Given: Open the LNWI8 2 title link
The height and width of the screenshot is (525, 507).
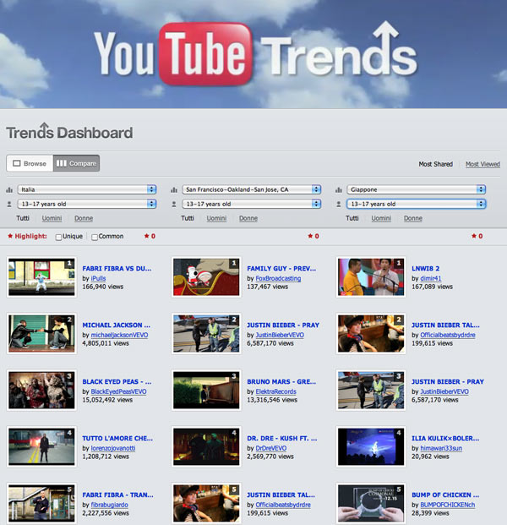Looking at the screenshot, I should pyautogui.click(x=425, y=269).
